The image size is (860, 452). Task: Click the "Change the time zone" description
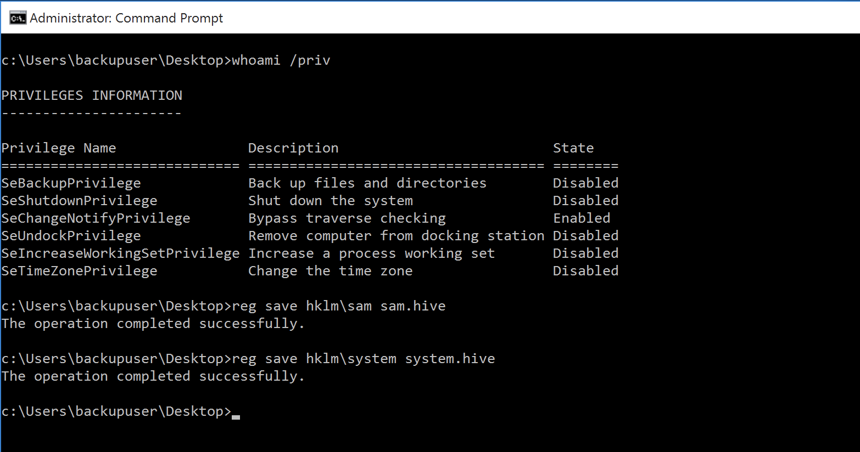pos(331,271)
